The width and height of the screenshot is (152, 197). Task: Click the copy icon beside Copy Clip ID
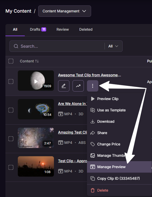(93, 178)
